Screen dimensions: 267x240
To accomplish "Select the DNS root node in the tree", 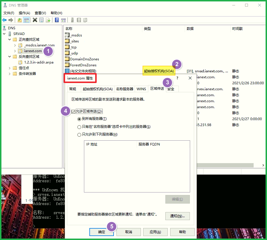I will pyautogui.click(x=12, y=28).
